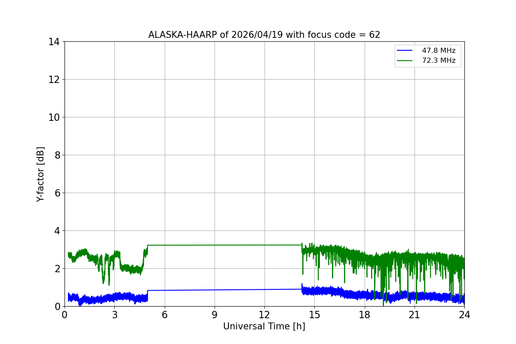
Task: Click y-axis tick label 12
Action: 54,80
